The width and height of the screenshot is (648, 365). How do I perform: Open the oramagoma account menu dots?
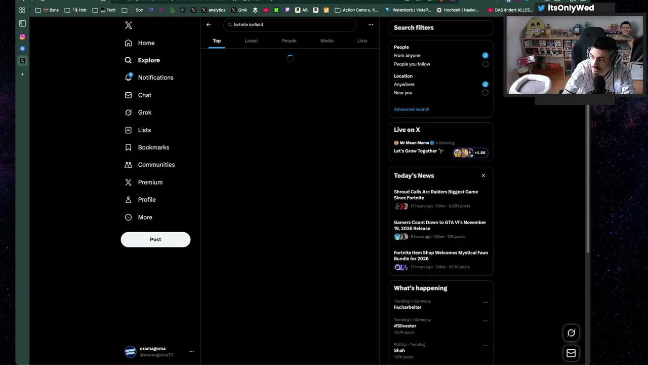pos(191,351)
